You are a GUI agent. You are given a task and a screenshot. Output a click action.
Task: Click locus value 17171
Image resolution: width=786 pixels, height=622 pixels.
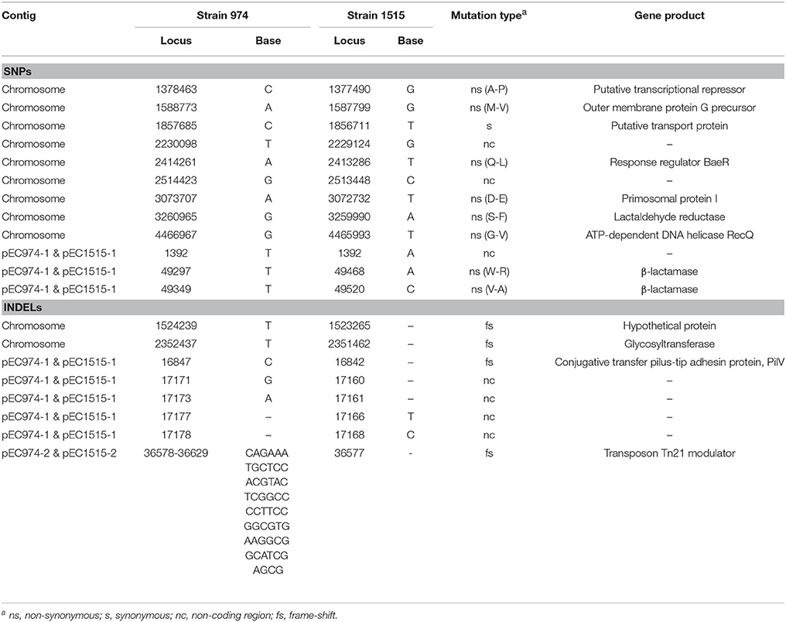click(x=176, y=380)
